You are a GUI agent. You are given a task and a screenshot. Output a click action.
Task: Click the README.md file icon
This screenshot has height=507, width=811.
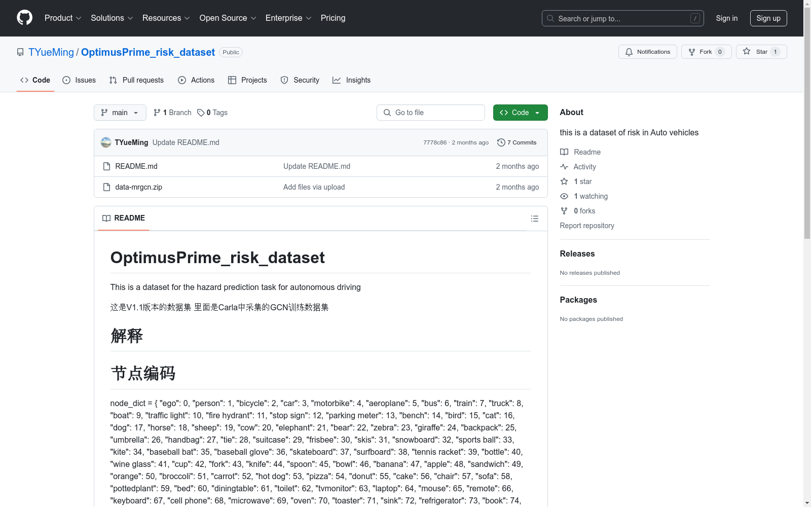[106, 166]
